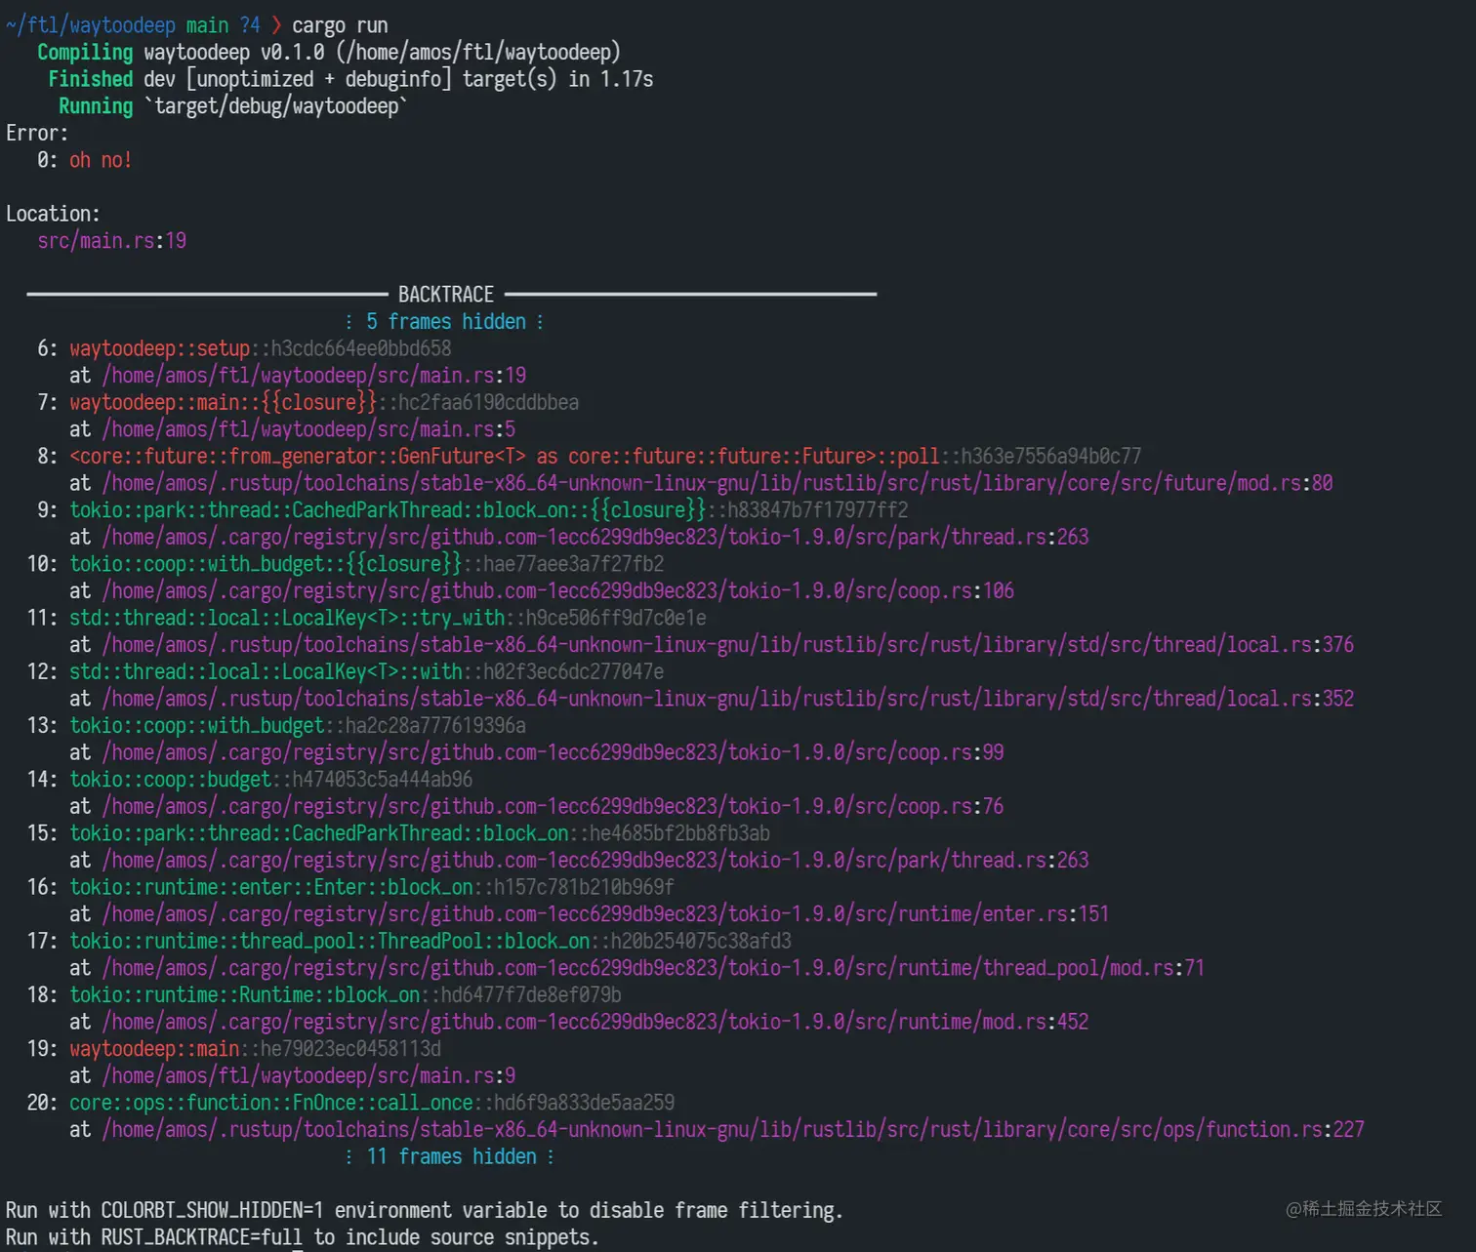1476x1252 pixels.
Task: Open the path ending src/coop.rs:106
Action: pos(558,590)
